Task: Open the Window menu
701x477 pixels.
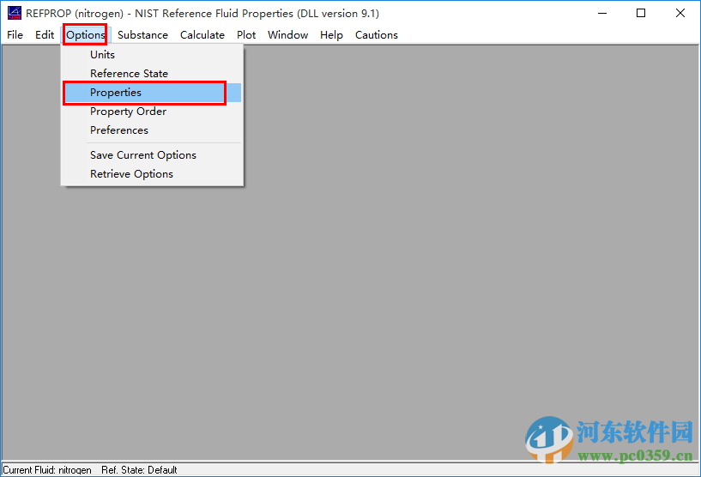Action: point(287,35)
